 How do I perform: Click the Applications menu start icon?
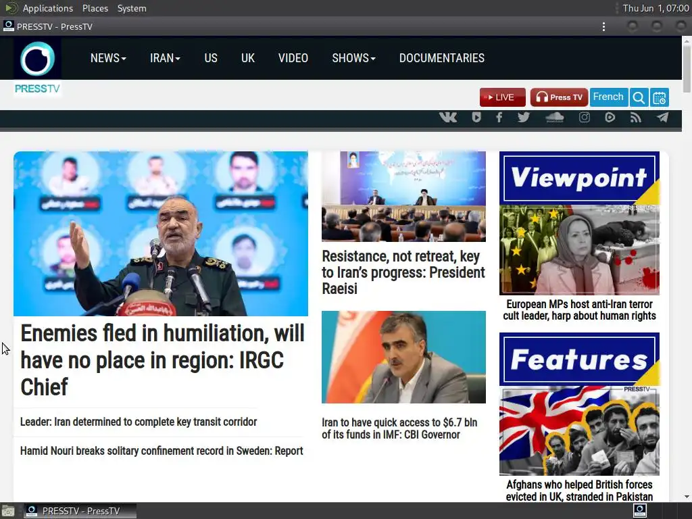pos(11,8)
